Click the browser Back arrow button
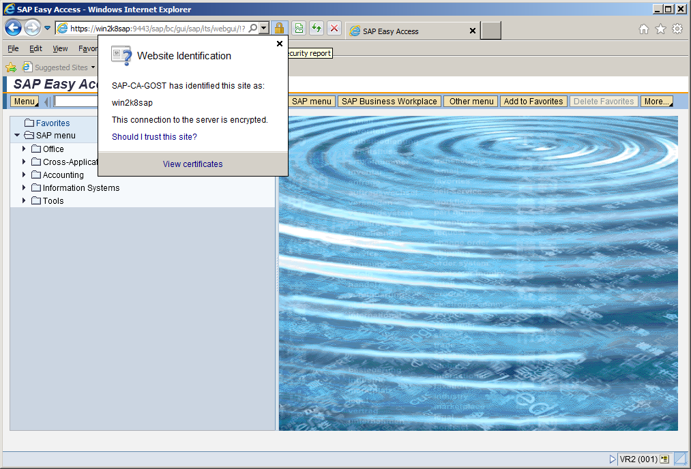Viewport: 691px width, 469px height. [13, 28]
